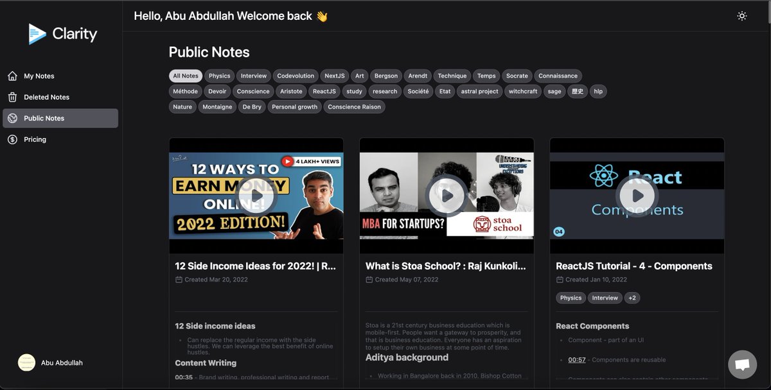Filter notes by Arendt tag
Viewport: 771px width, 390px height.
[418, 76]
